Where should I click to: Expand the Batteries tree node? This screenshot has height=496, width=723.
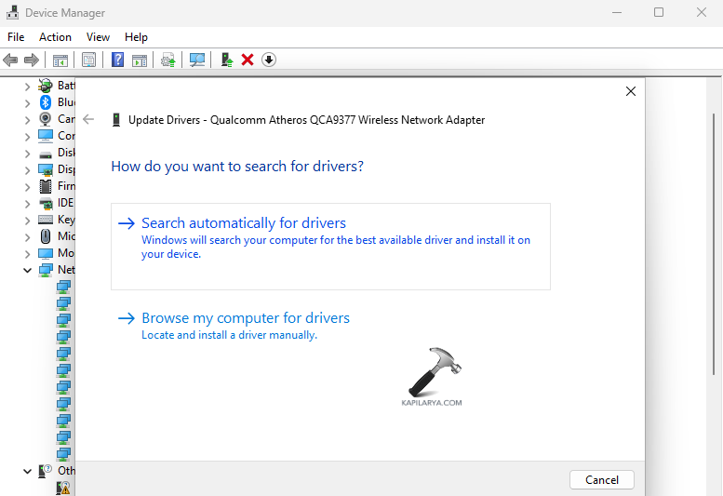(27, 86)
